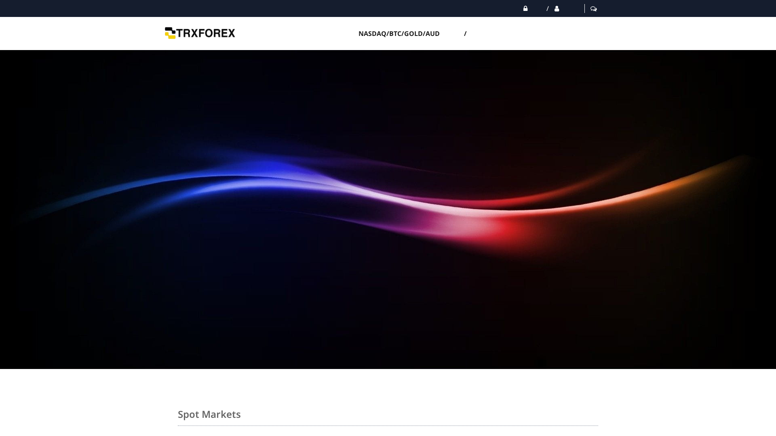This screenshot has height=436, width=776.
Task: Open the slash dropdown beside NASDAQ/BTC/GOLD/AUD
Action: [466, 34]
